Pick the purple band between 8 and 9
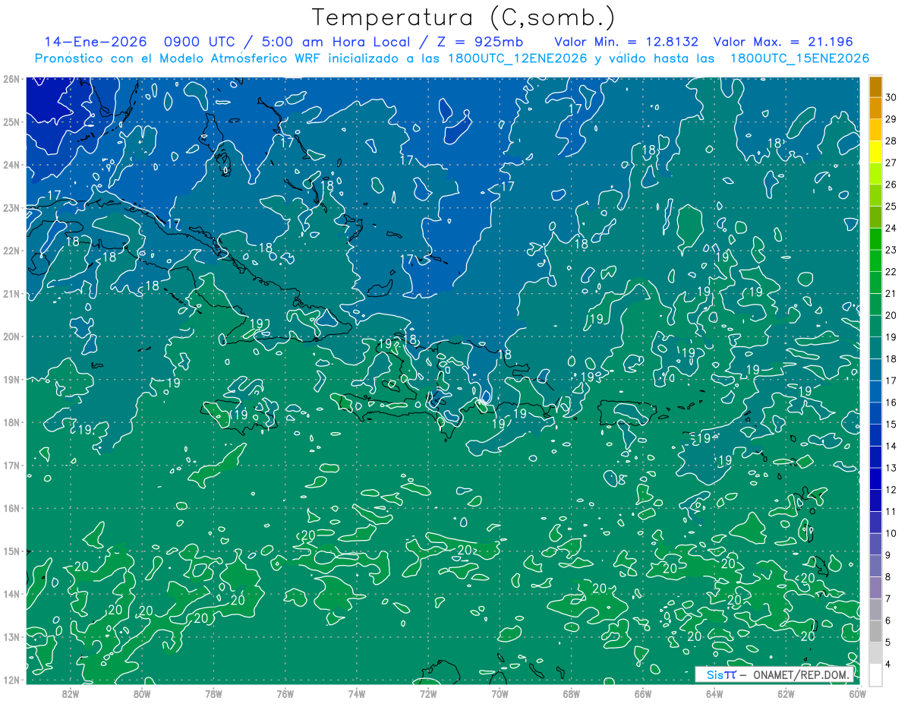 pos(875,566)
